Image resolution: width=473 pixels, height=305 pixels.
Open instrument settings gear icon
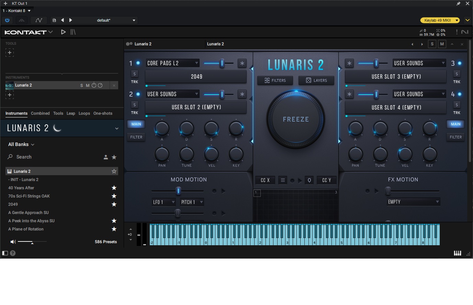tap(129, 44)
